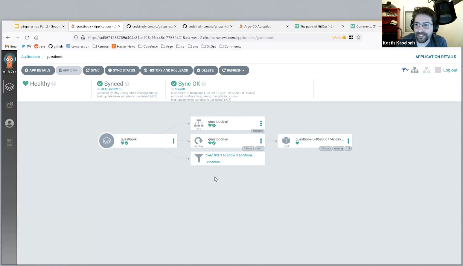
Task: Switch to the codefresh-contrib/gitops-app tab
Action: (x=152, y=26)
